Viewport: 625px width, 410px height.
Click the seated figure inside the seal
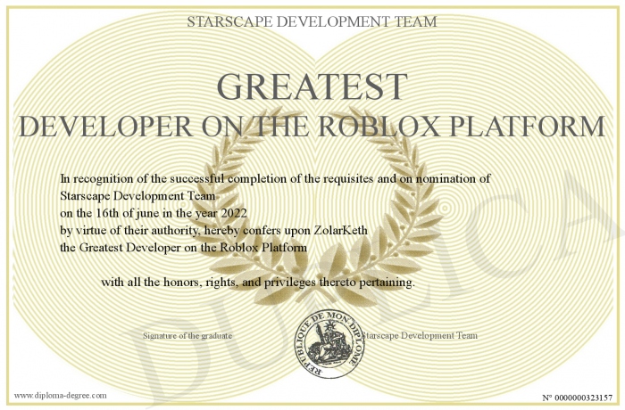pos(328,344)
